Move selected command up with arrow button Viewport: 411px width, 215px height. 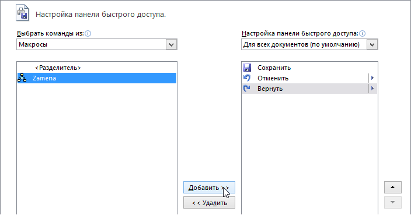click(393, 187)
